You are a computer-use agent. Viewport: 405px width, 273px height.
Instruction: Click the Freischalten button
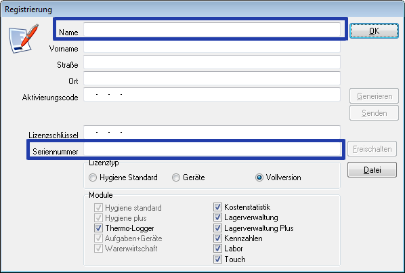pos(372,149)
